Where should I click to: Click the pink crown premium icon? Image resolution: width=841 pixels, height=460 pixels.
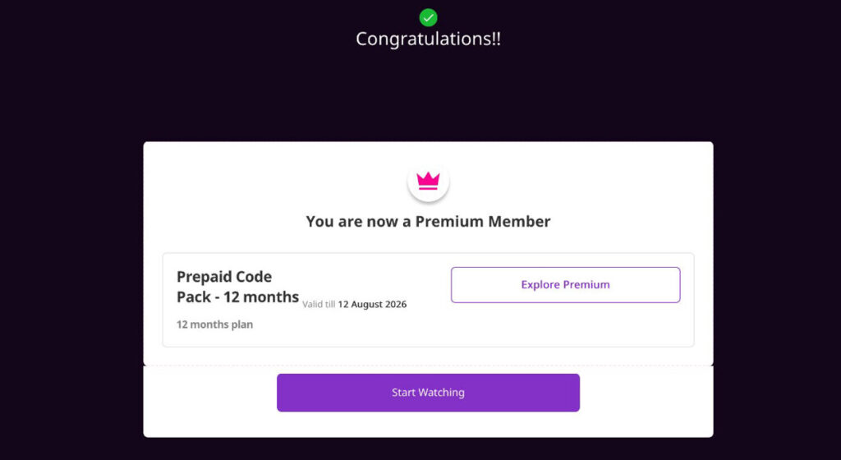pyautogui.click(x=428, y=181)
